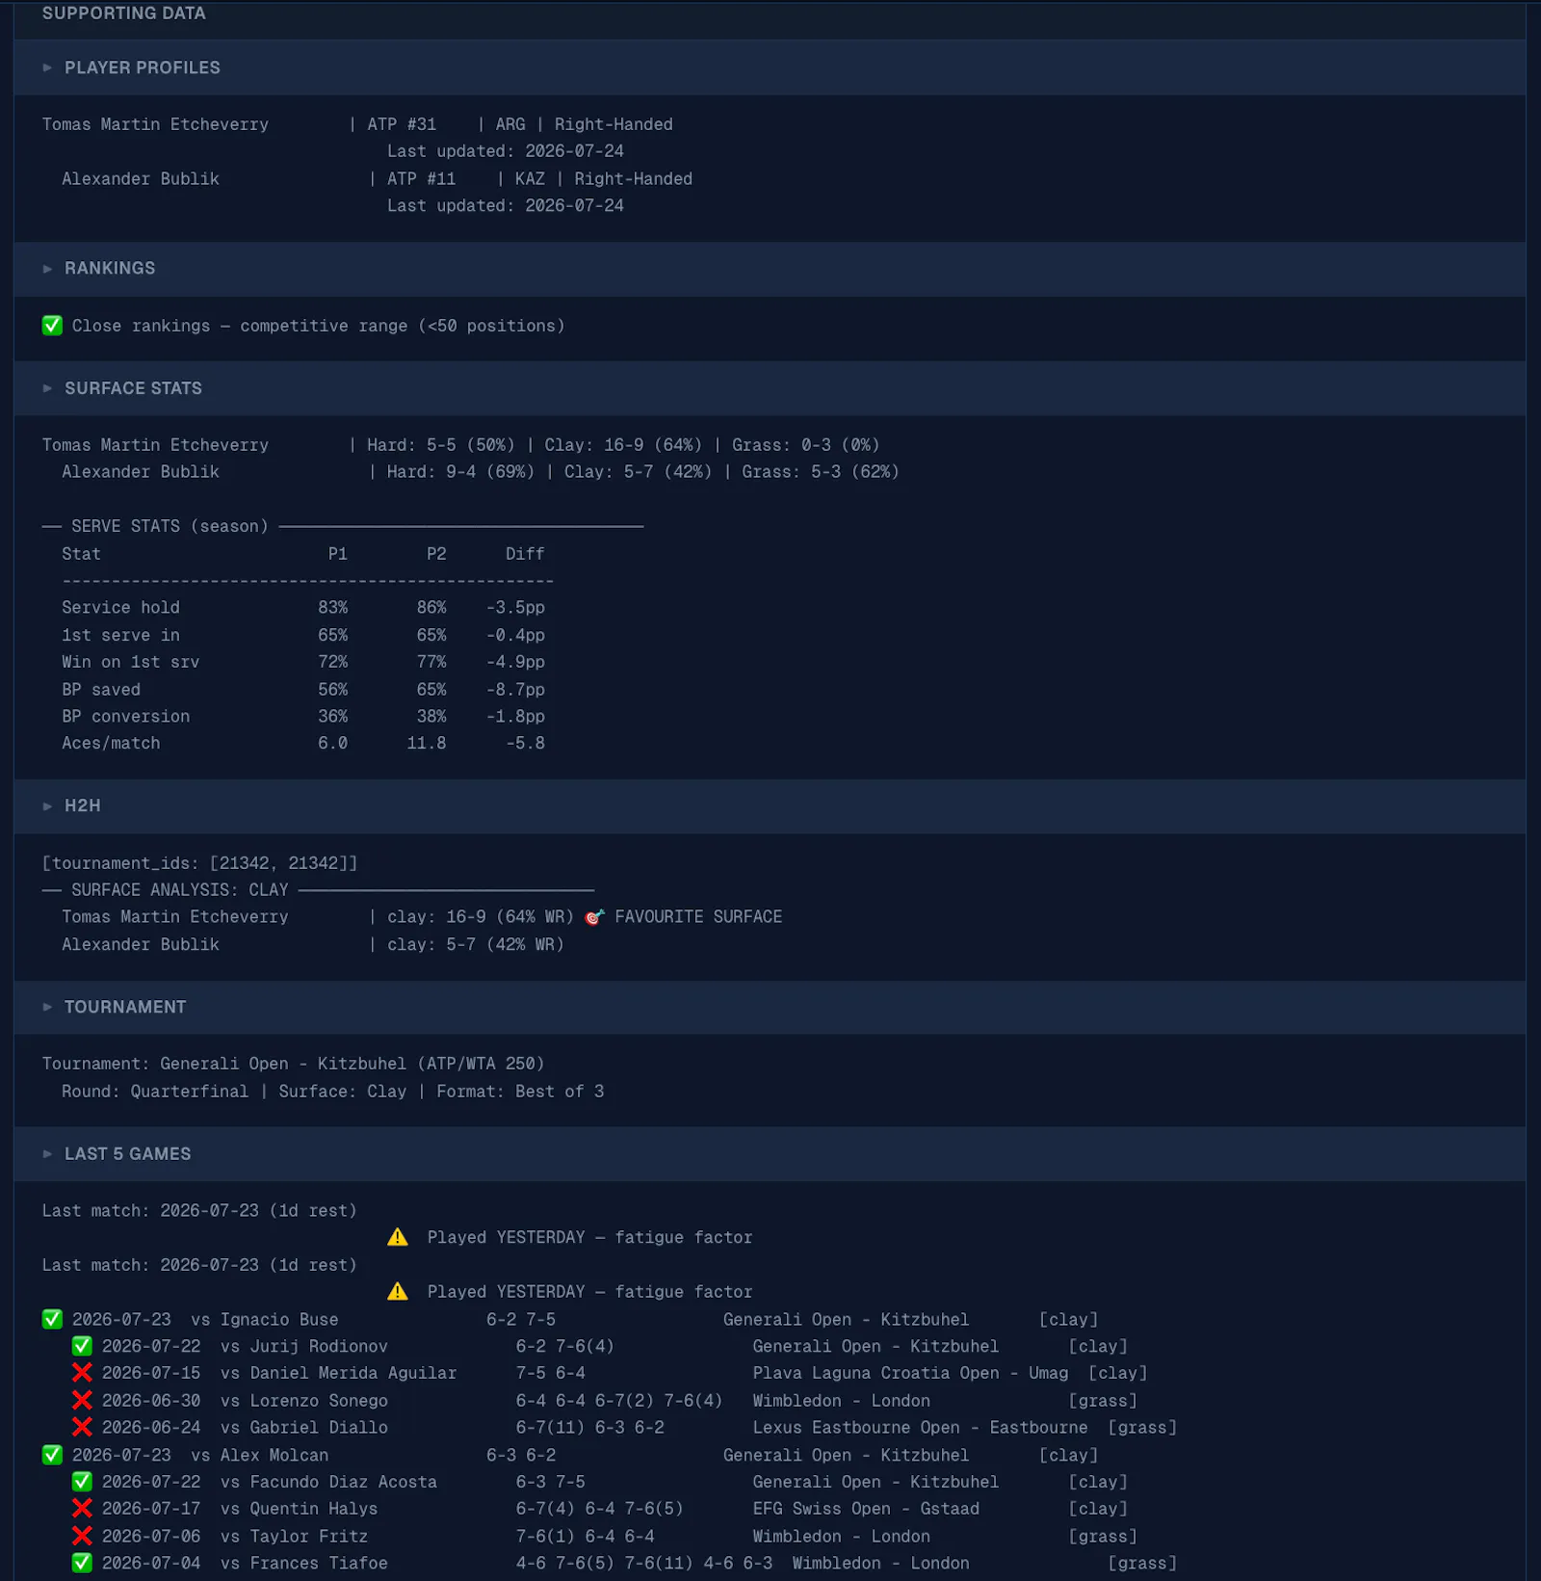Click the 11.8 aces per match value

pyautogui.click(x=426, y=744)
